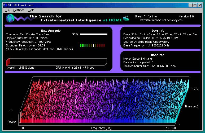
Task: Click the 'Data Analysis' heading
Action: pyautogui.click(x=51, y=31)
